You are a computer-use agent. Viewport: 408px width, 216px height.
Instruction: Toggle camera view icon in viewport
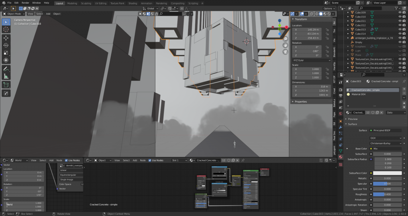pos(285,51)
